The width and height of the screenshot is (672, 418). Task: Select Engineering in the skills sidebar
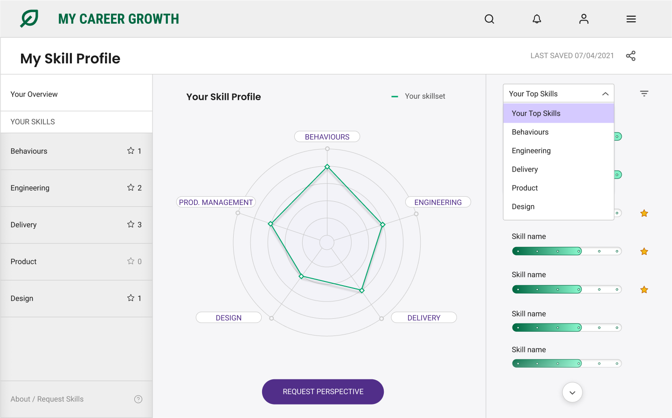coord(76,188)
